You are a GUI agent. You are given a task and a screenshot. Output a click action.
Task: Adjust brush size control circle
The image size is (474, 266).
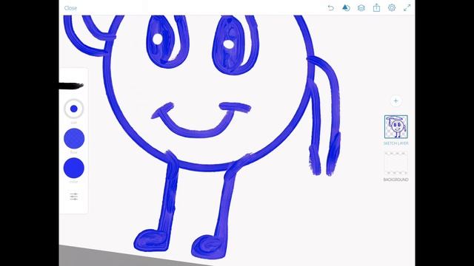point(74,109)
